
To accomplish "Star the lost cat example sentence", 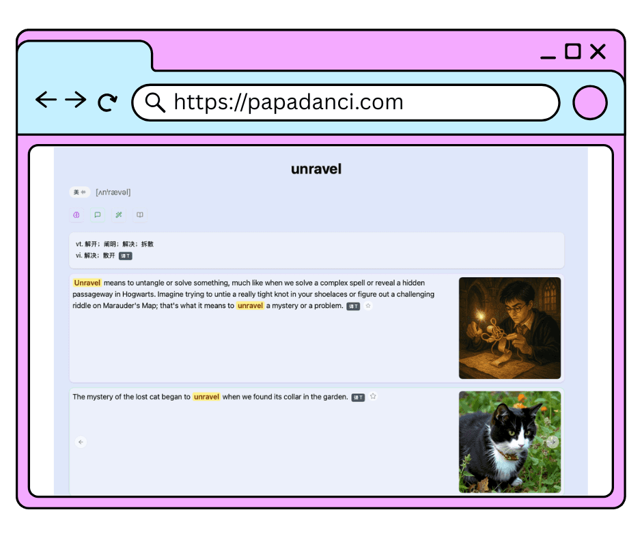I will click(x=373, y=397).
